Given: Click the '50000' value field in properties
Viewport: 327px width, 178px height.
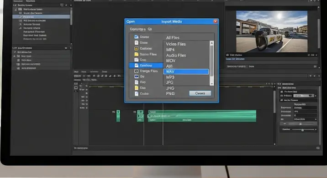Looking at the screenshot, I should pyautogui.click(x=306, y=108).
